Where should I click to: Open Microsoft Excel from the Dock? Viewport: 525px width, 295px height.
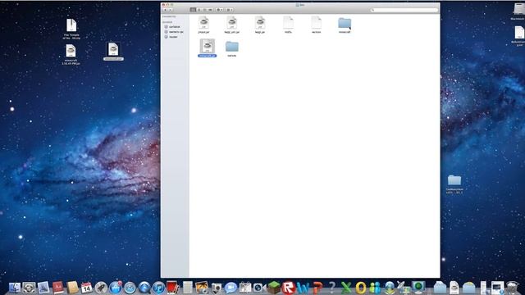point(346,288)
